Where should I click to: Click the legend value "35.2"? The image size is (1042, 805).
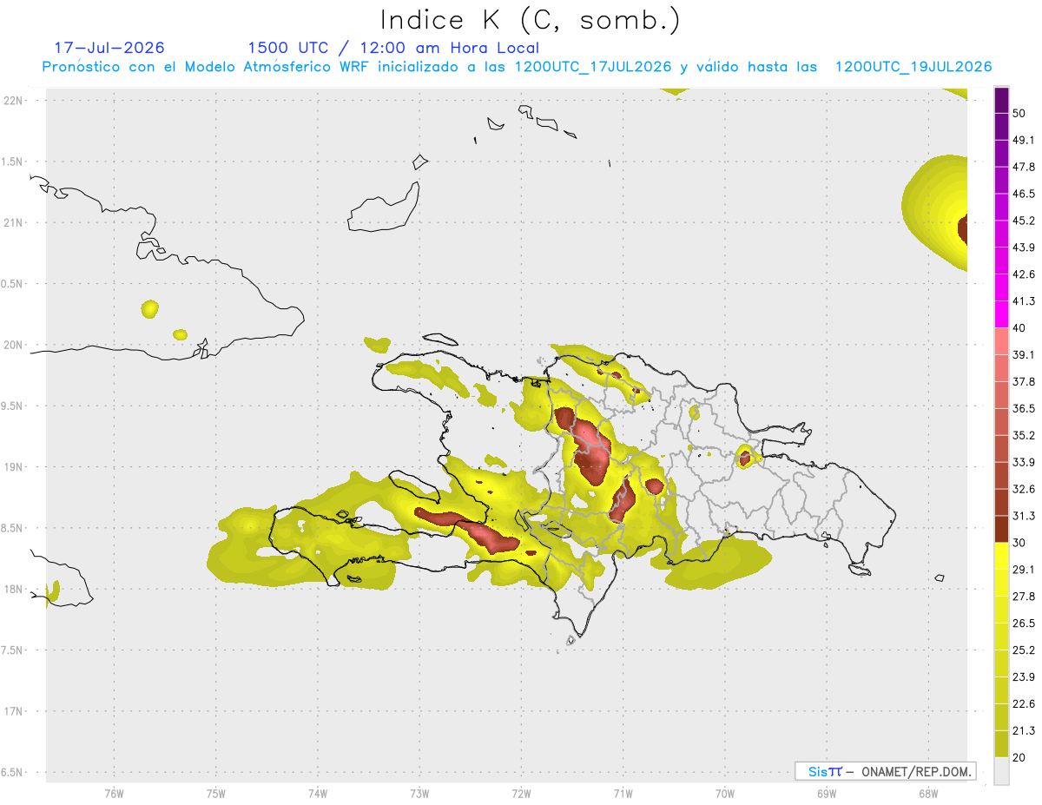1024,435
